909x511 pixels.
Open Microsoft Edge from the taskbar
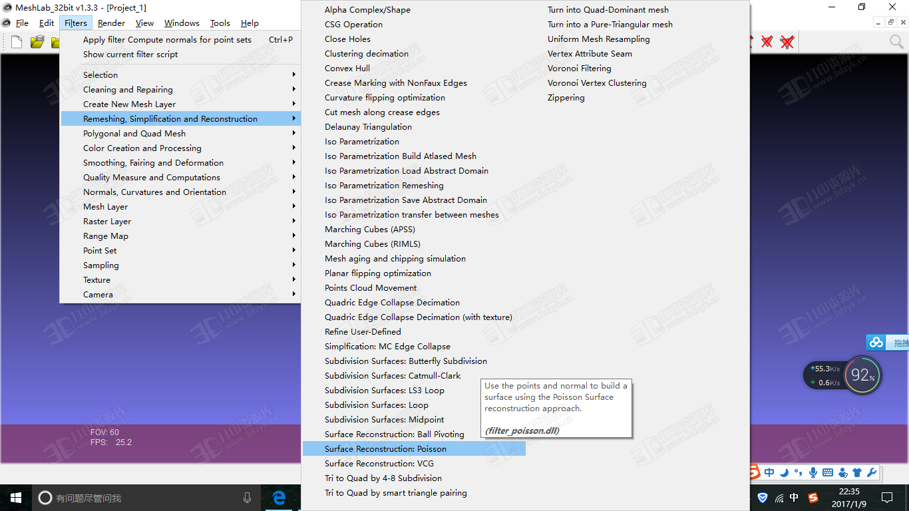click(x=279, y=498)
